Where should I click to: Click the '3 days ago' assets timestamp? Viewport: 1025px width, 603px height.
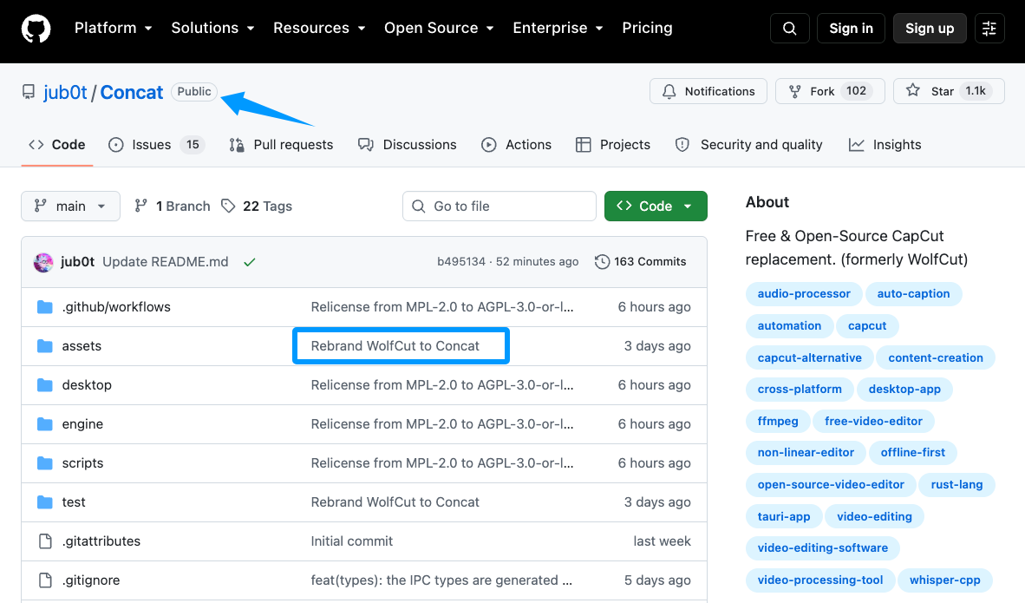[x=657, y=346]
